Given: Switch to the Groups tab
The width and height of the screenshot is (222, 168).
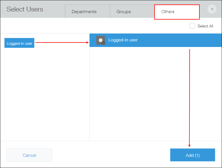Looking at the screenshot, I should (x=124, y=12).
